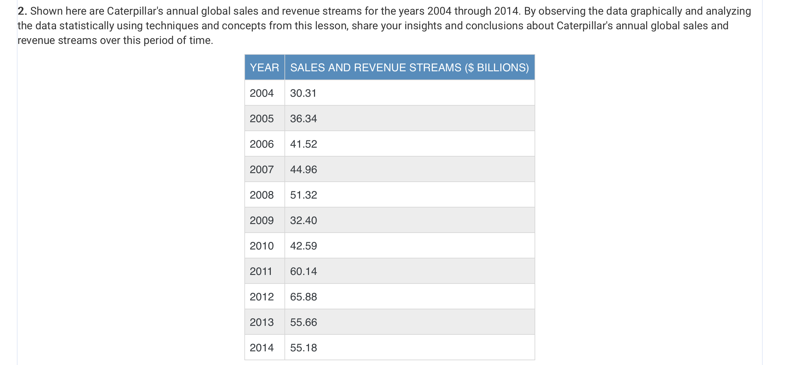Viewport: 785px width, 365px height.
Task: Select the 2006 year cell
Action: coord(264,144)
